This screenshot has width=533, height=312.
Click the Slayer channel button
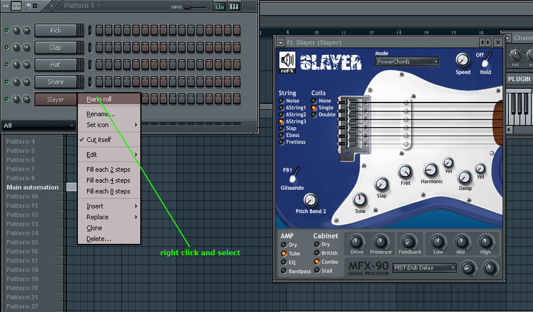(56, 99)
